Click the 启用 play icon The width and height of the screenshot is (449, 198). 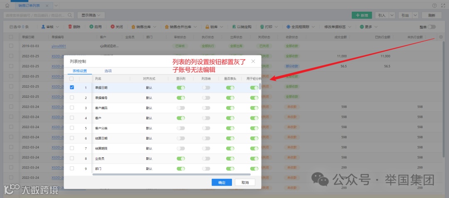[91, 27]
